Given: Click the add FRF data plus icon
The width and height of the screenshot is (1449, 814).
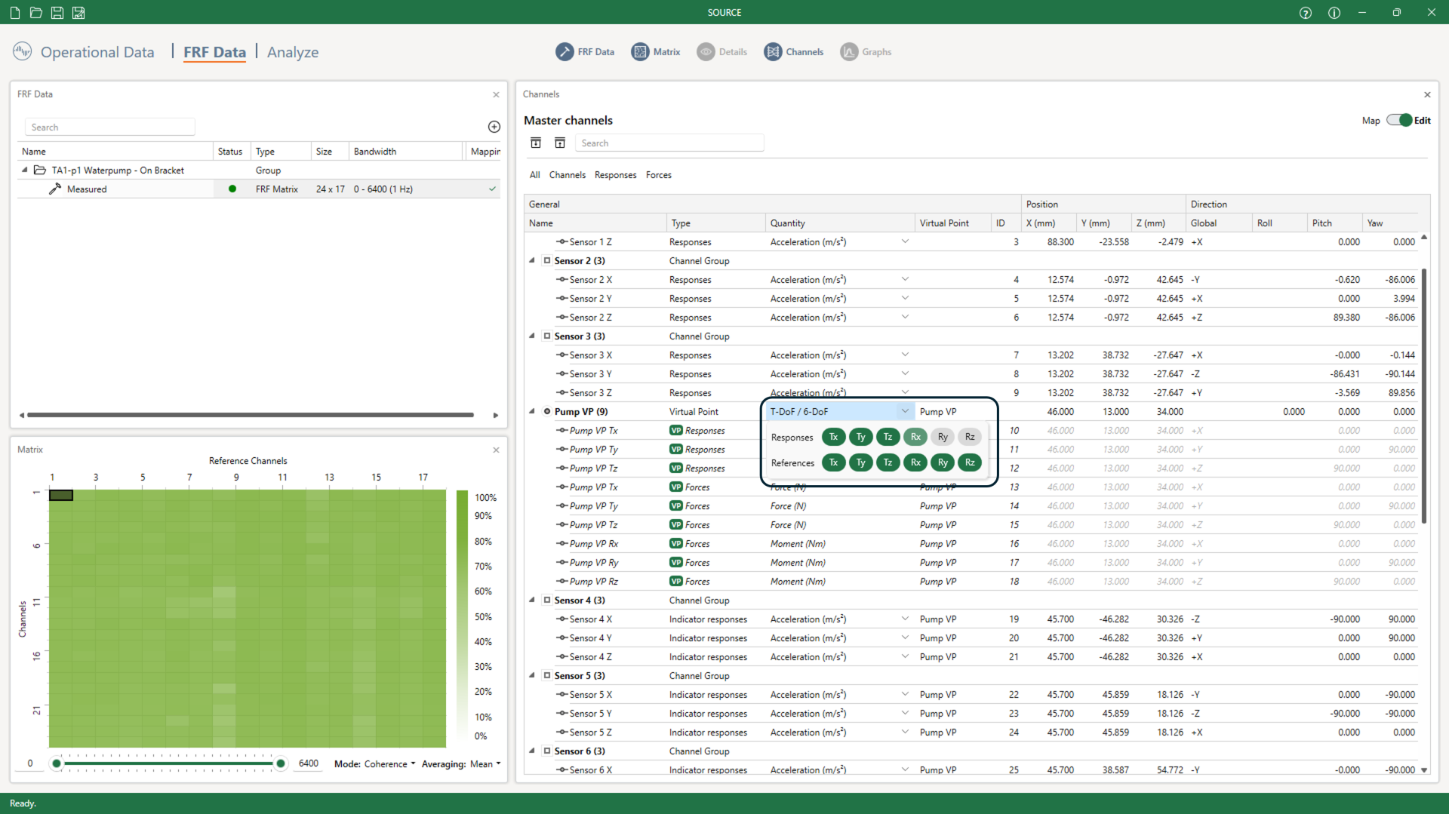Looking at the screenshot, I should tap(494, 127).
